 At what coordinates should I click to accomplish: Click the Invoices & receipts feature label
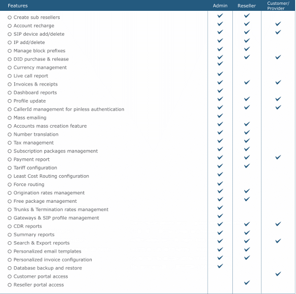point(36,84)
